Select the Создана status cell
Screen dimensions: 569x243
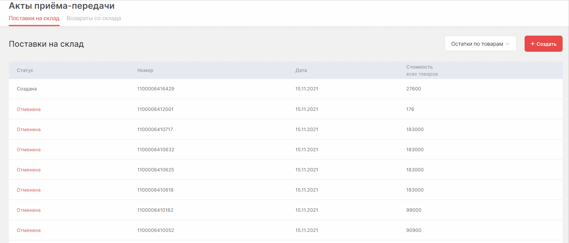[x=27, y=89]
